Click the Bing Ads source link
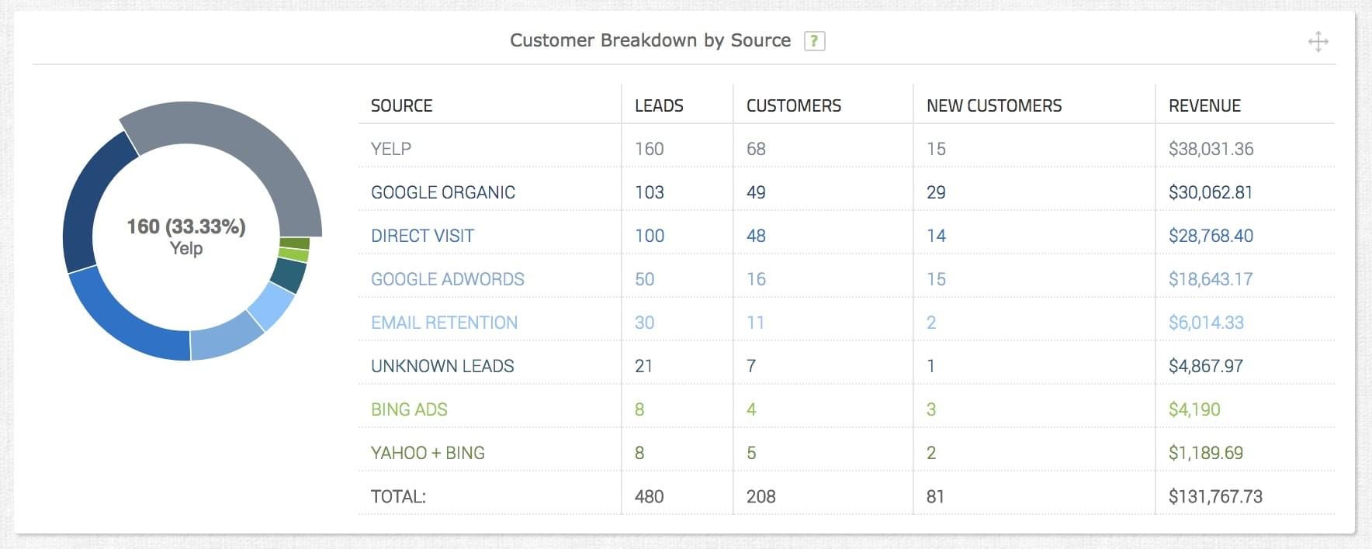Image resolution: width=1372 pixels, height=549 pixels. click(409, 409)
